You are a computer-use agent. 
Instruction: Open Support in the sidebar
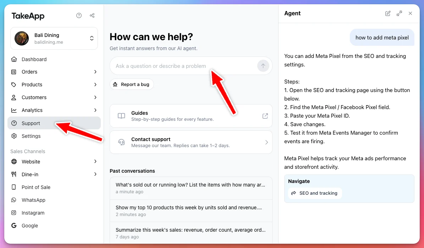tap(54, 123)
